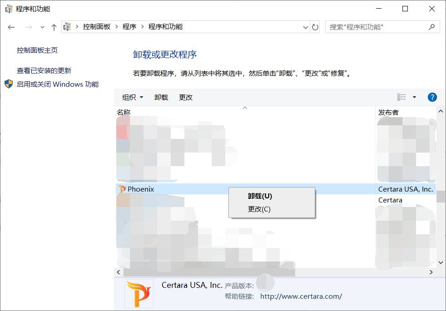446x311 pixels.
Task: Click the large Phoenix logo in details pane
Action: (x=139, y=294)
